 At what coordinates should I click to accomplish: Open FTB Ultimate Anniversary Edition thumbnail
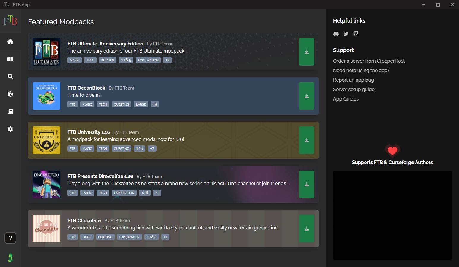point(46,52)
